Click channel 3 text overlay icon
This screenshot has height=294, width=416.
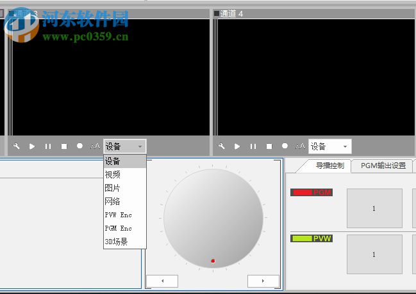coord(95,146)
